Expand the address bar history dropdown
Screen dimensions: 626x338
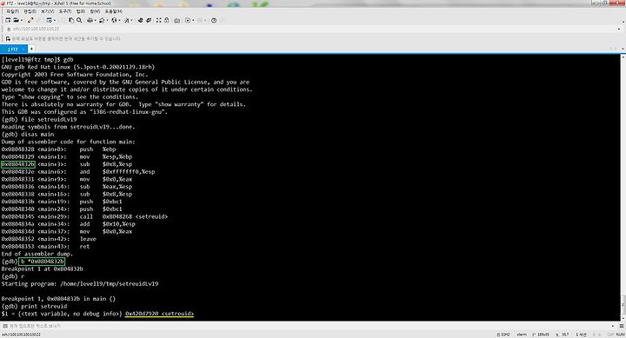click(x=619, y=30)
